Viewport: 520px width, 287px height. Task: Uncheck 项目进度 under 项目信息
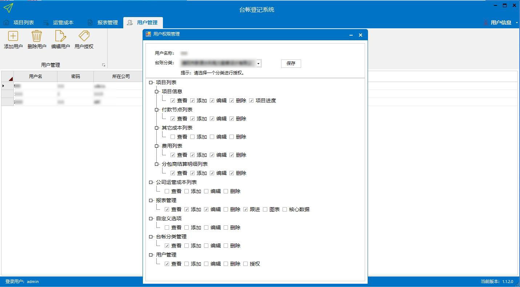pyautogui.click(x=251, y=101)
